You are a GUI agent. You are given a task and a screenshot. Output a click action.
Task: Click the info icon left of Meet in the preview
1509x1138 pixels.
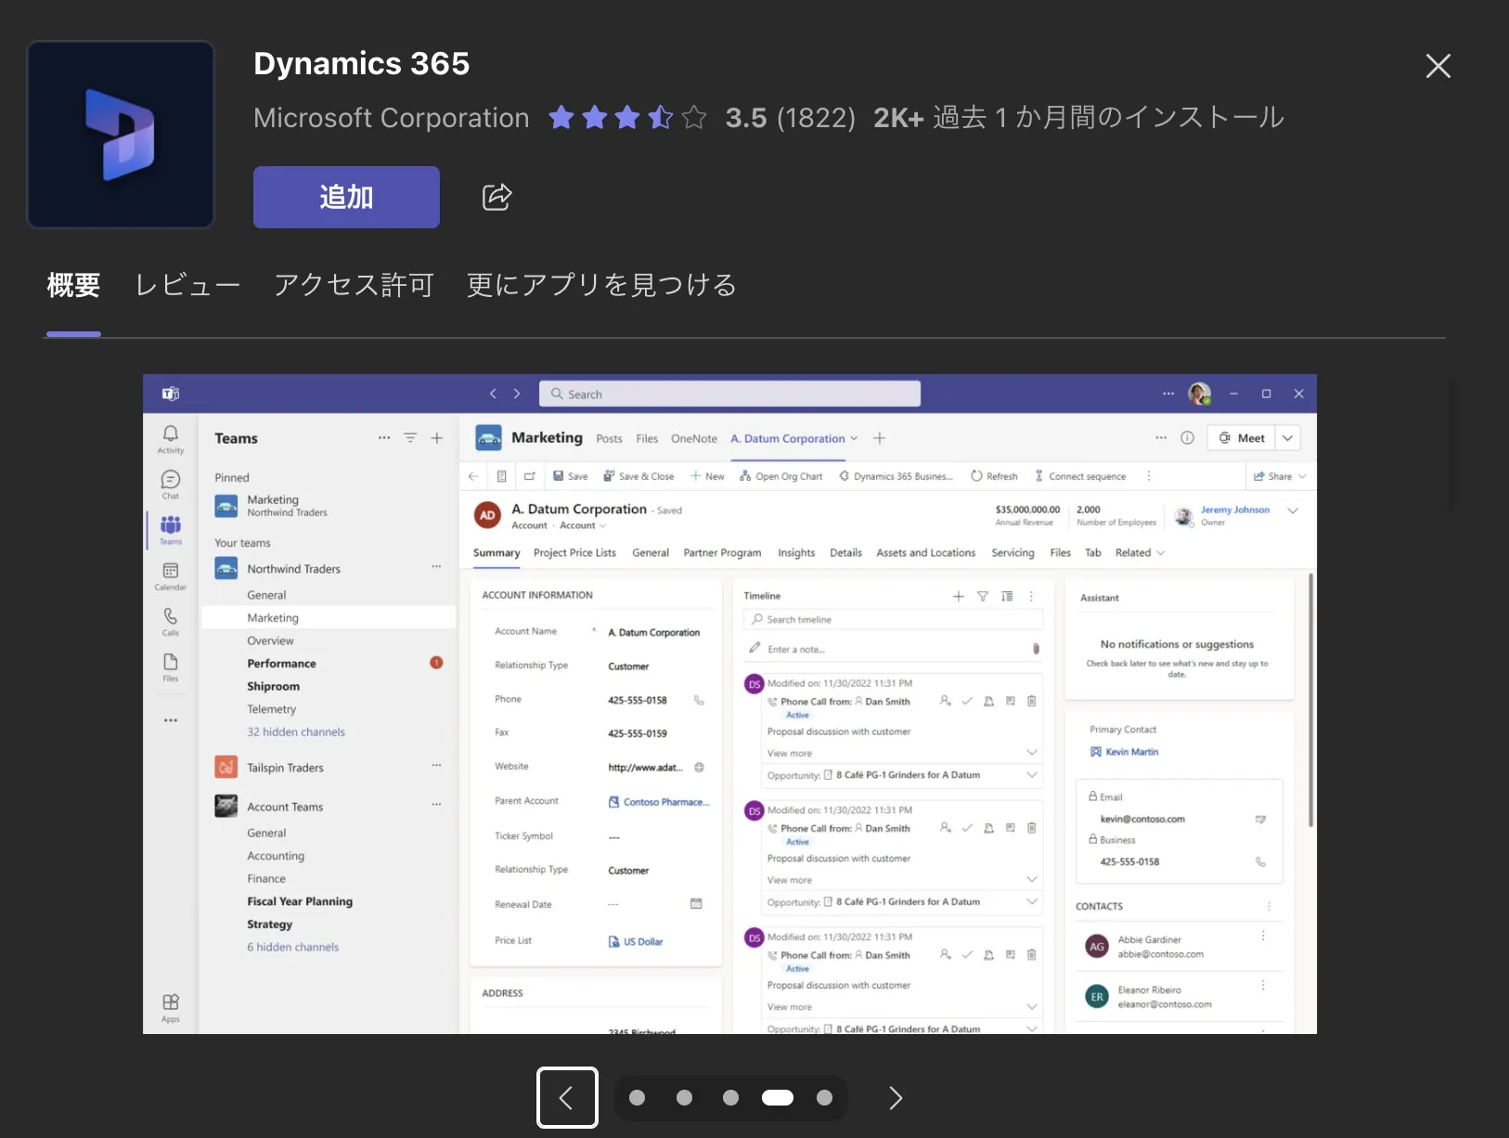click(1187, 438)
